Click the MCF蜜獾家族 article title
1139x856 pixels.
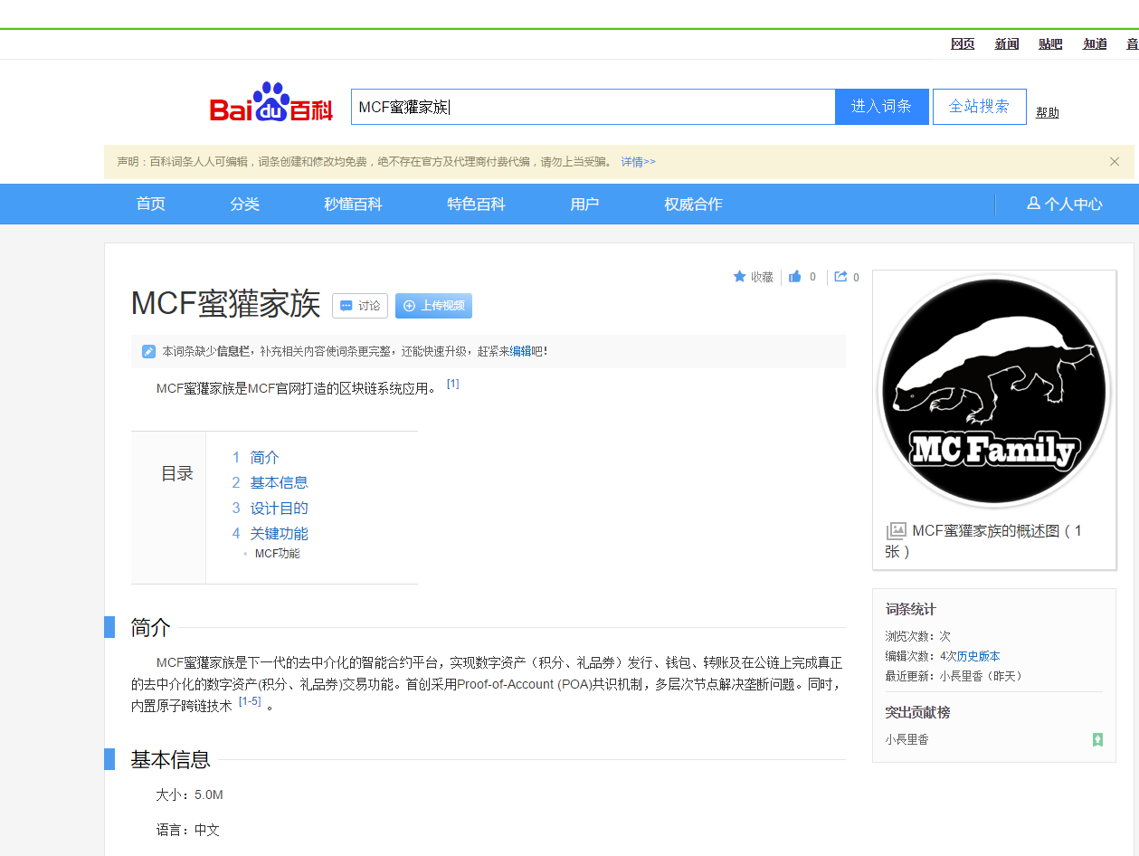tap(226, 304)
